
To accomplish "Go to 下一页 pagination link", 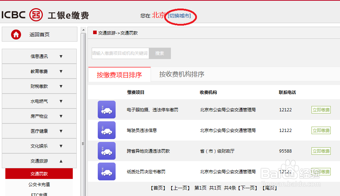I will point(248,188).
